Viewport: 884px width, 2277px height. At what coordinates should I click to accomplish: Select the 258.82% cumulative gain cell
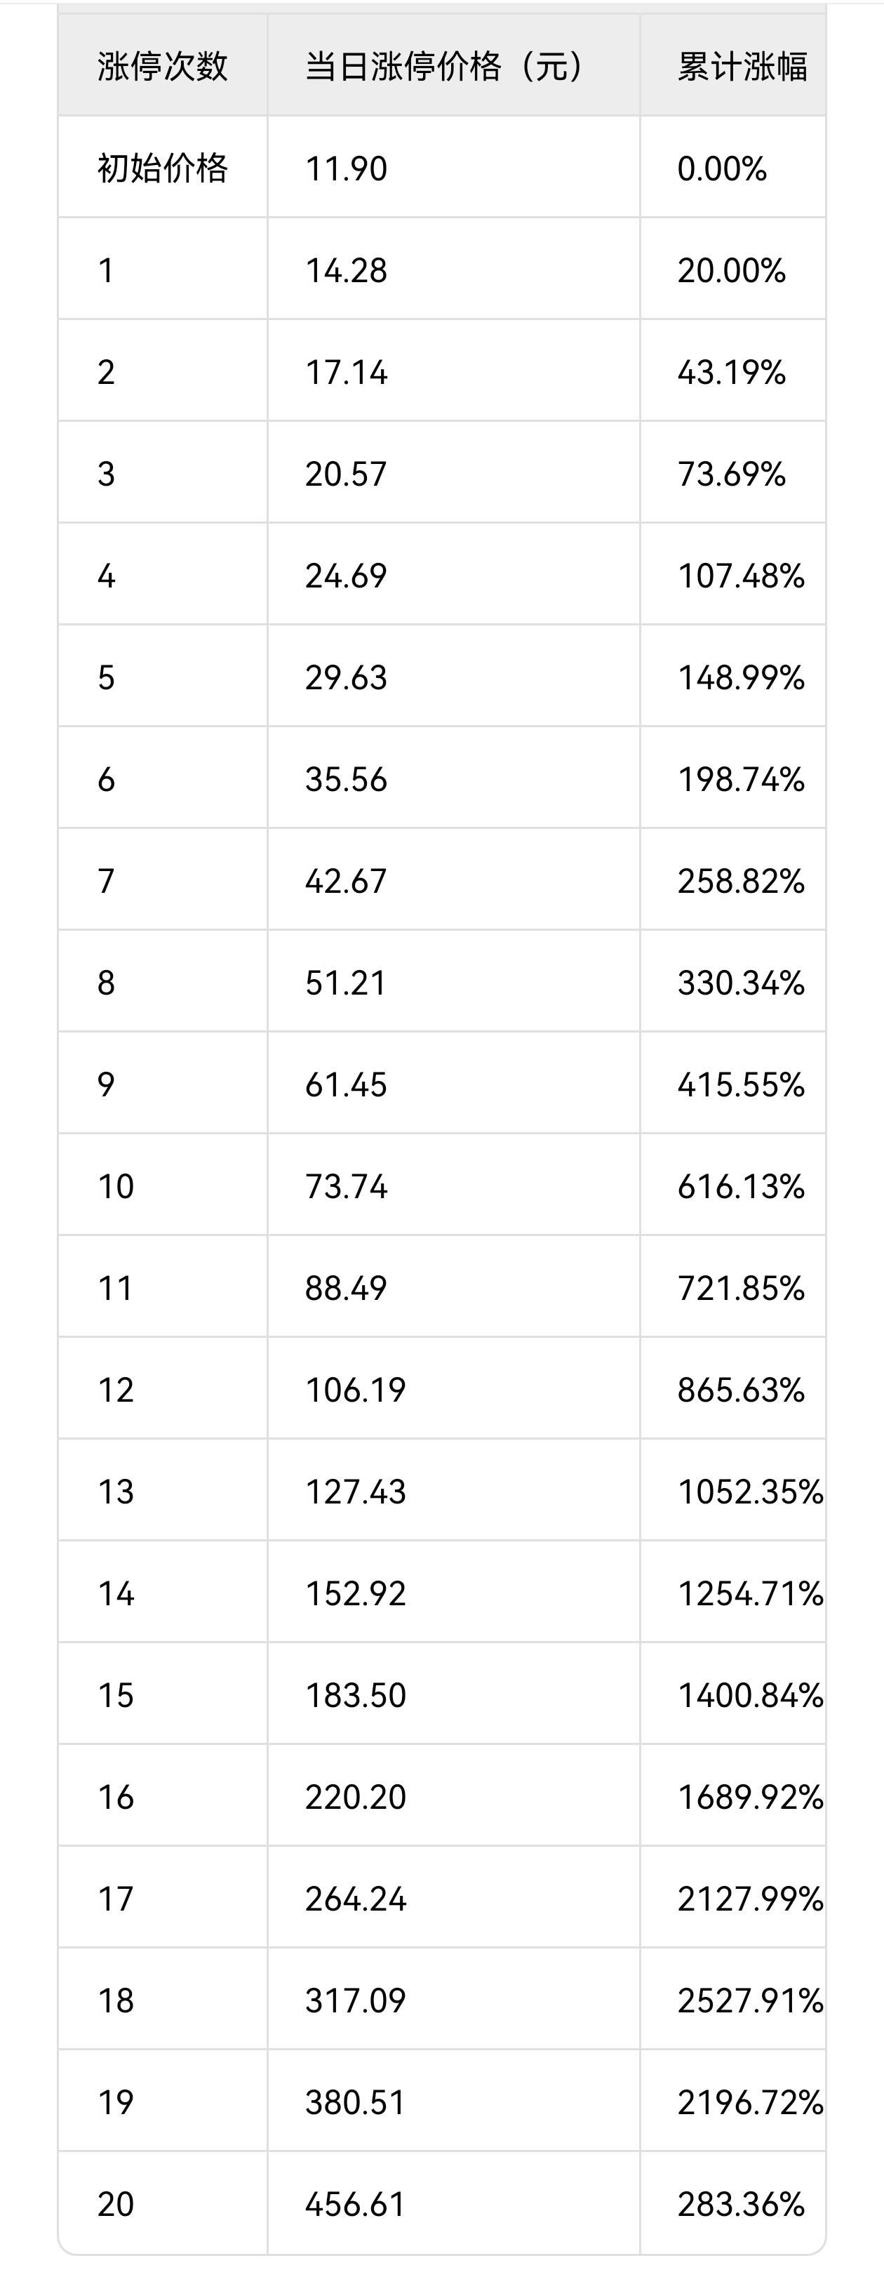(741, 882)
